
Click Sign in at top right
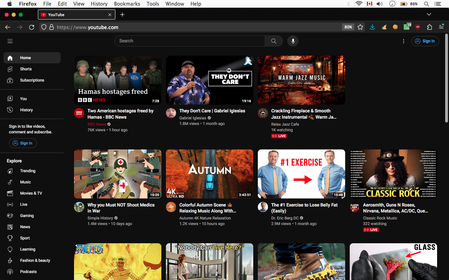click(425, 41)
